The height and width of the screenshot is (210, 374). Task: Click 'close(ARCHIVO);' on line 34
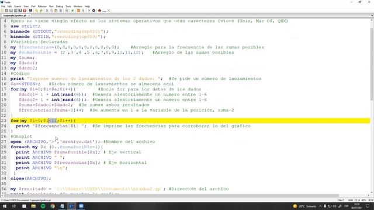point(31,178)
